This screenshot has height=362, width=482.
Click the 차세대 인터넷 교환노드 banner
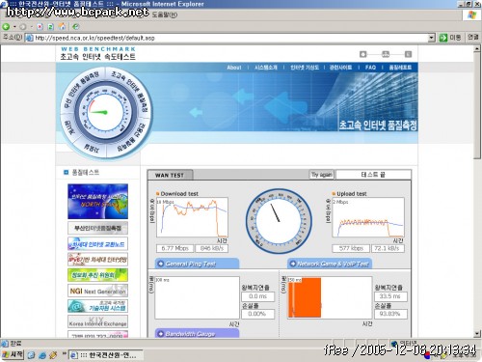[x=97, y=244]
